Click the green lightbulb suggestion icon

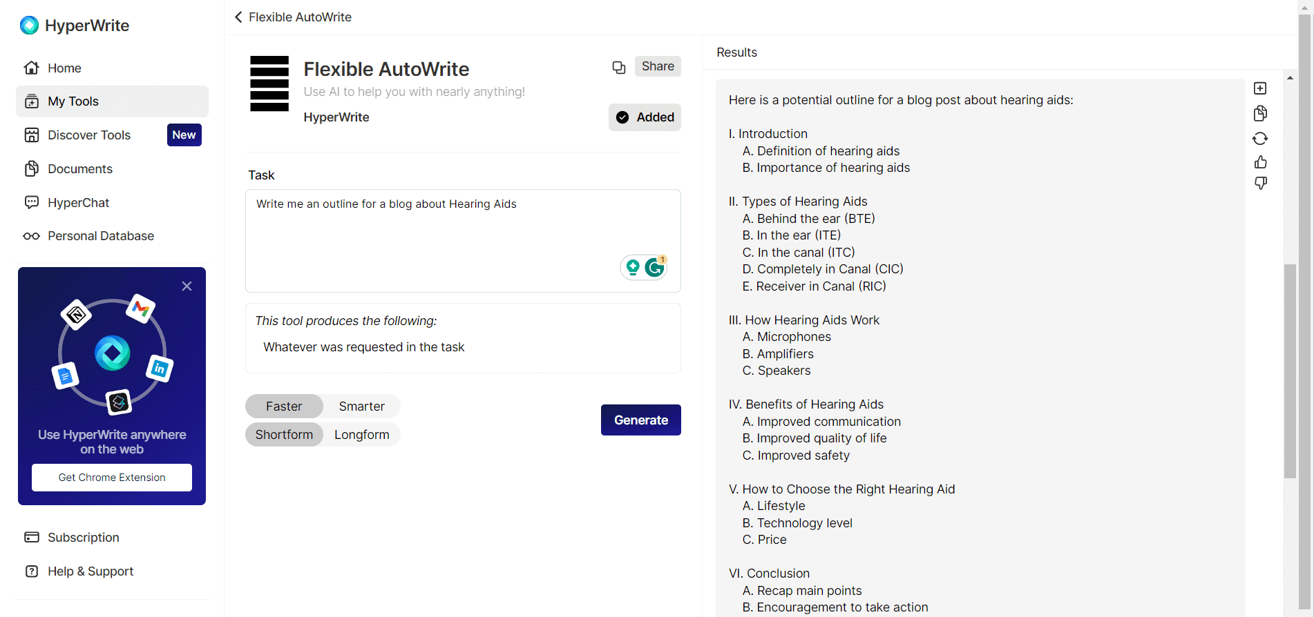point(633,267)
